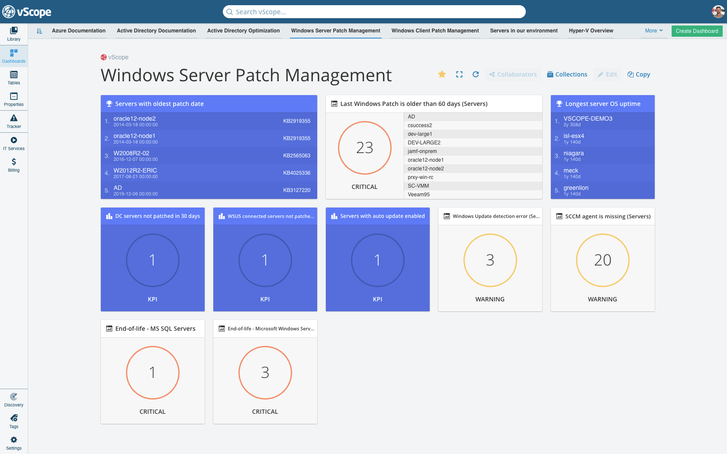Open the IT Services sidebar section
The height and width of the screenshot is (454, 727).
pos(14,144)
